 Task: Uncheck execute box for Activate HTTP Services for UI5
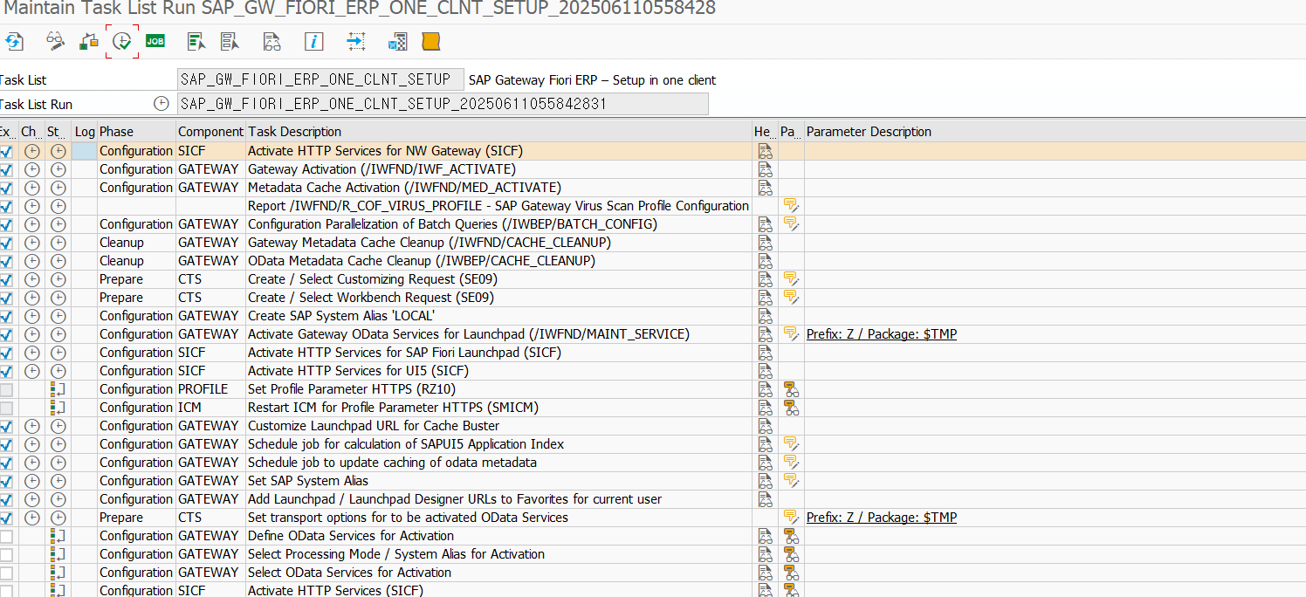point(6,371)
